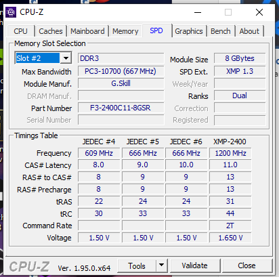Click the Memory Slot Selection group label
The width and height of the screenshot is (279, 277).
click(50, 43)
